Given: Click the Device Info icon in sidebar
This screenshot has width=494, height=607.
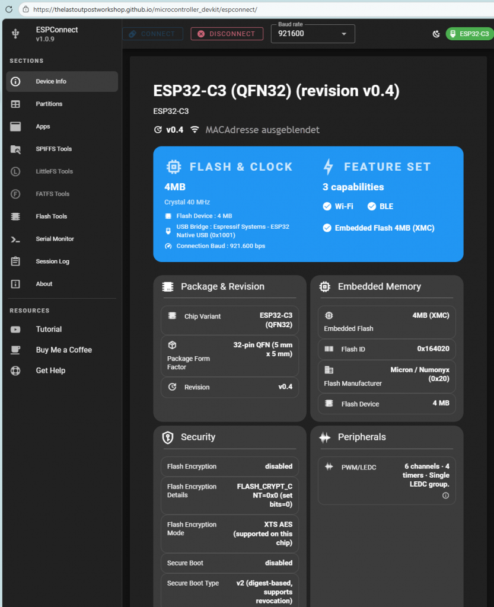Looking at the screenshot, I should pyautogui.click(x=16, y=82).
